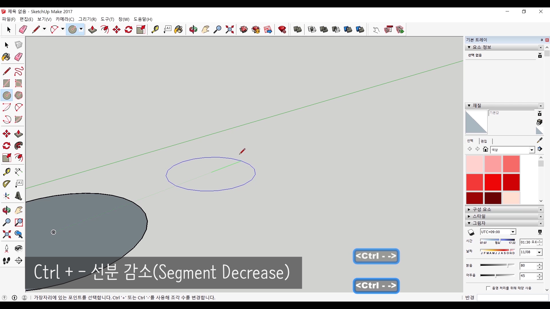The width and height of the screenshot is (550, 309).
Task: Open the 색상 material library dropdown
Action: point(532,150)
